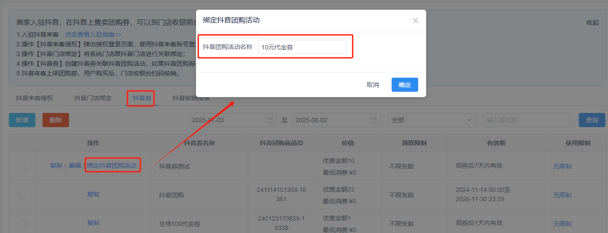608x233 pixels.
Task: Check the box for the 抖音团购 row
Action: tap(23, 195)
